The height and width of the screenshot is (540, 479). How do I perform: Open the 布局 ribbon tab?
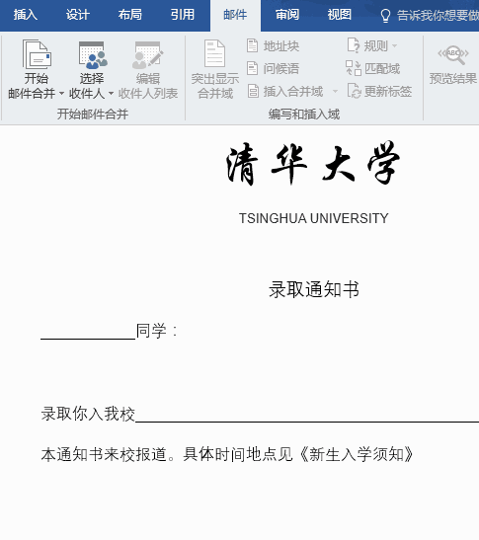click(x=130, y=15)
